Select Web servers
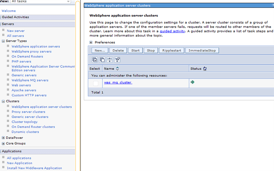Image resolution: width=274 pixels, height=171 pixels. pyautogui.click(x=21, y=85)
